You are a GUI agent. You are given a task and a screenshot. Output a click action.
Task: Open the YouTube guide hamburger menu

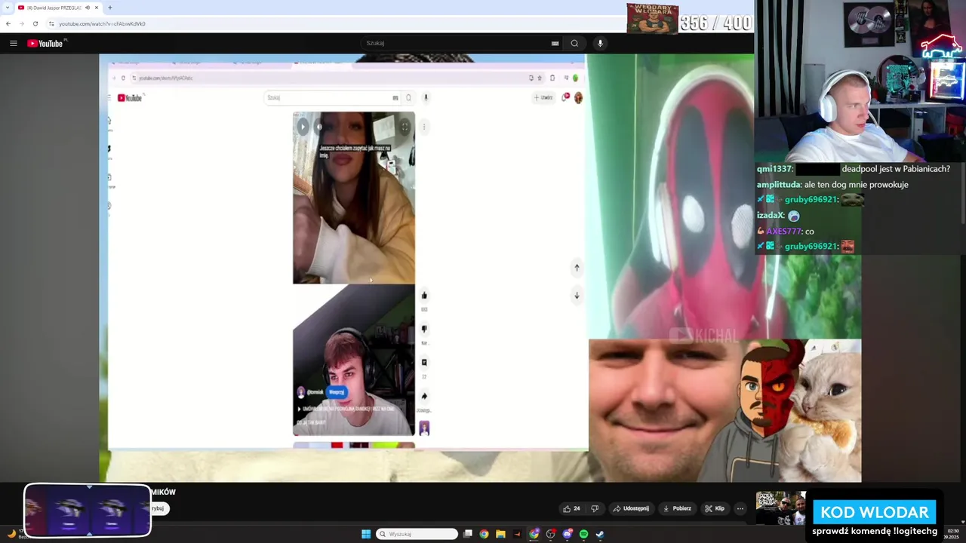13,43
